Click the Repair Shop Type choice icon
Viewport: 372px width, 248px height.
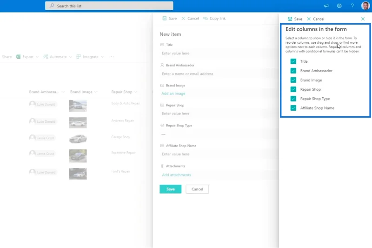[162, 125]
